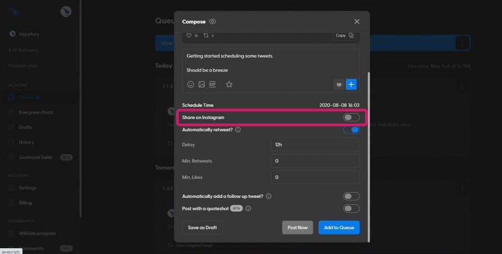Click the emoji picker icon
The image size is (502, 254).
191,84
